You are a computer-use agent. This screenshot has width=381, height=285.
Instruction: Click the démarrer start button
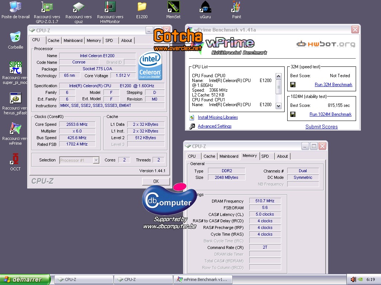25,279
